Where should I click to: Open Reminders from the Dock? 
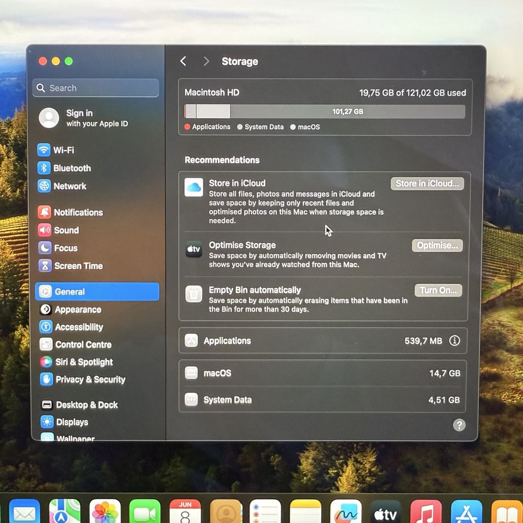point(266,512)
